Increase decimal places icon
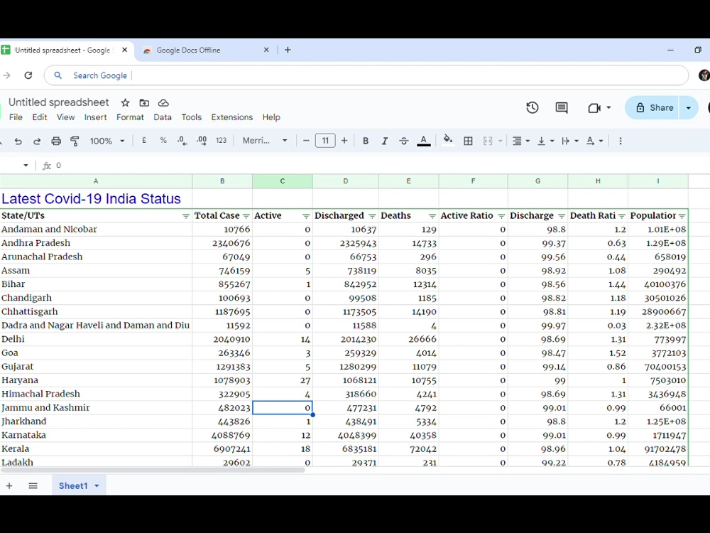710x533 pixels. (202, 141)
